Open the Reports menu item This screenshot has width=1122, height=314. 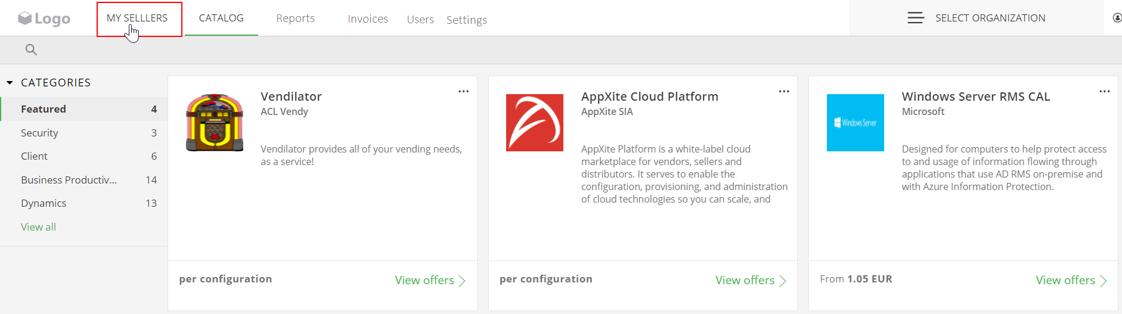296,18
